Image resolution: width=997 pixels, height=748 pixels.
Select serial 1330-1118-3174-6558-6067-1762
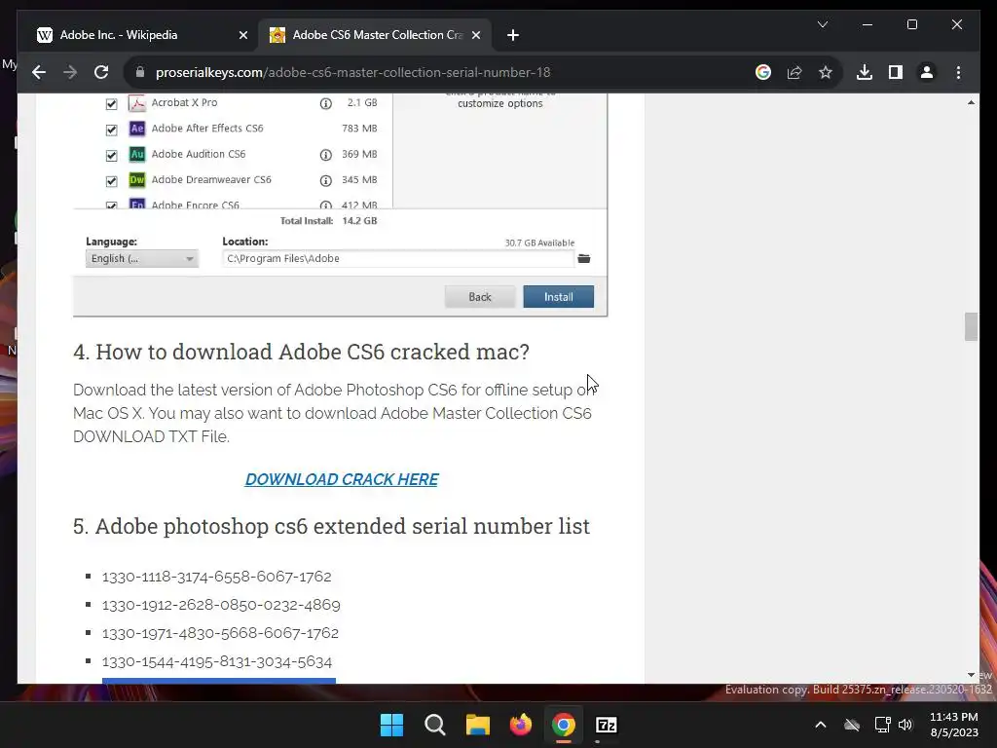[x=216, y=577]
